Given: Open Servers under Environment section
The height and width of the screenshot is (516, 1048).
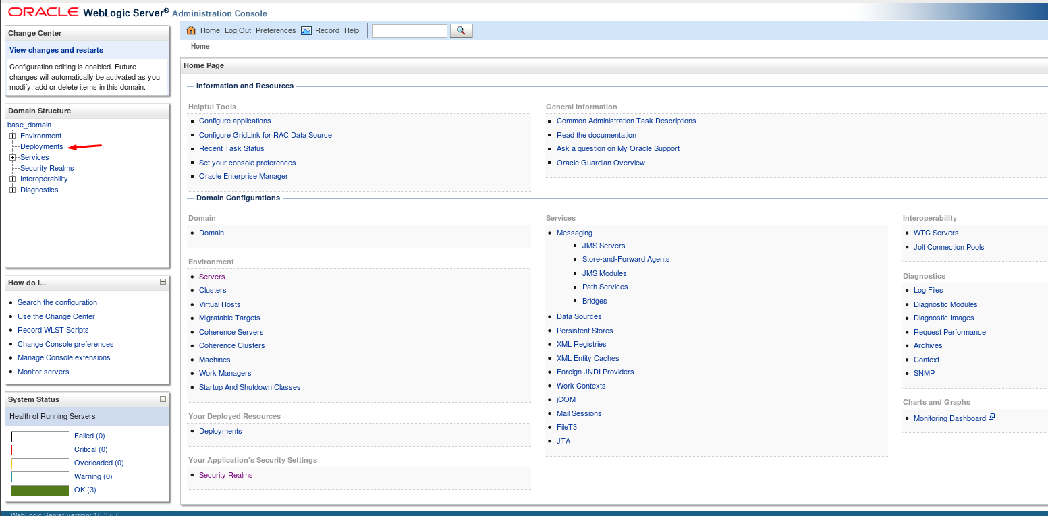Looking at the screenshot, I should click(x=212, y=277).
